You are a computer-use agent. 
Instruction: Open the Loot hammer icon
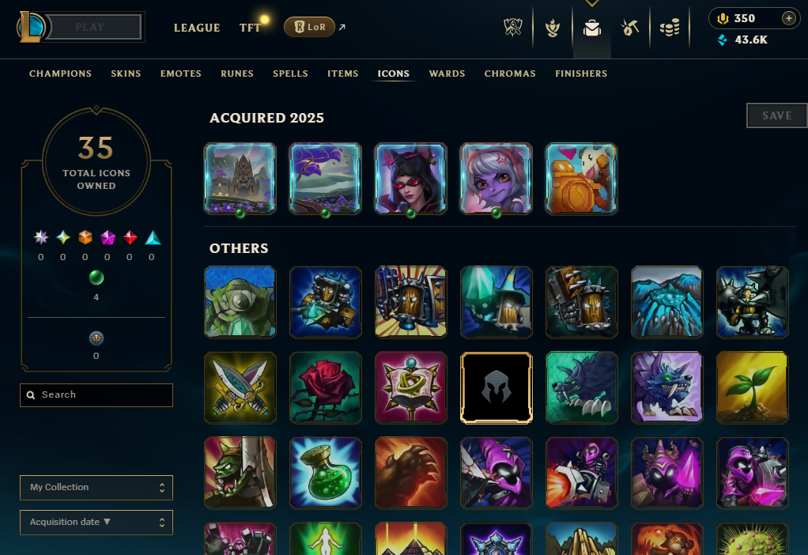tap(629, 28)
